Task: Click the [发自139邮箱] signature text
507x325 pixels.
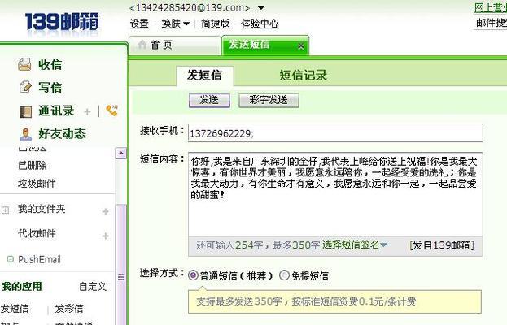Action: point(442,245)
